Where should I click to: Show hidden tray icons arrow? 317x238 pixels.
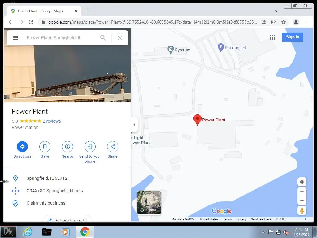[263, 232]
